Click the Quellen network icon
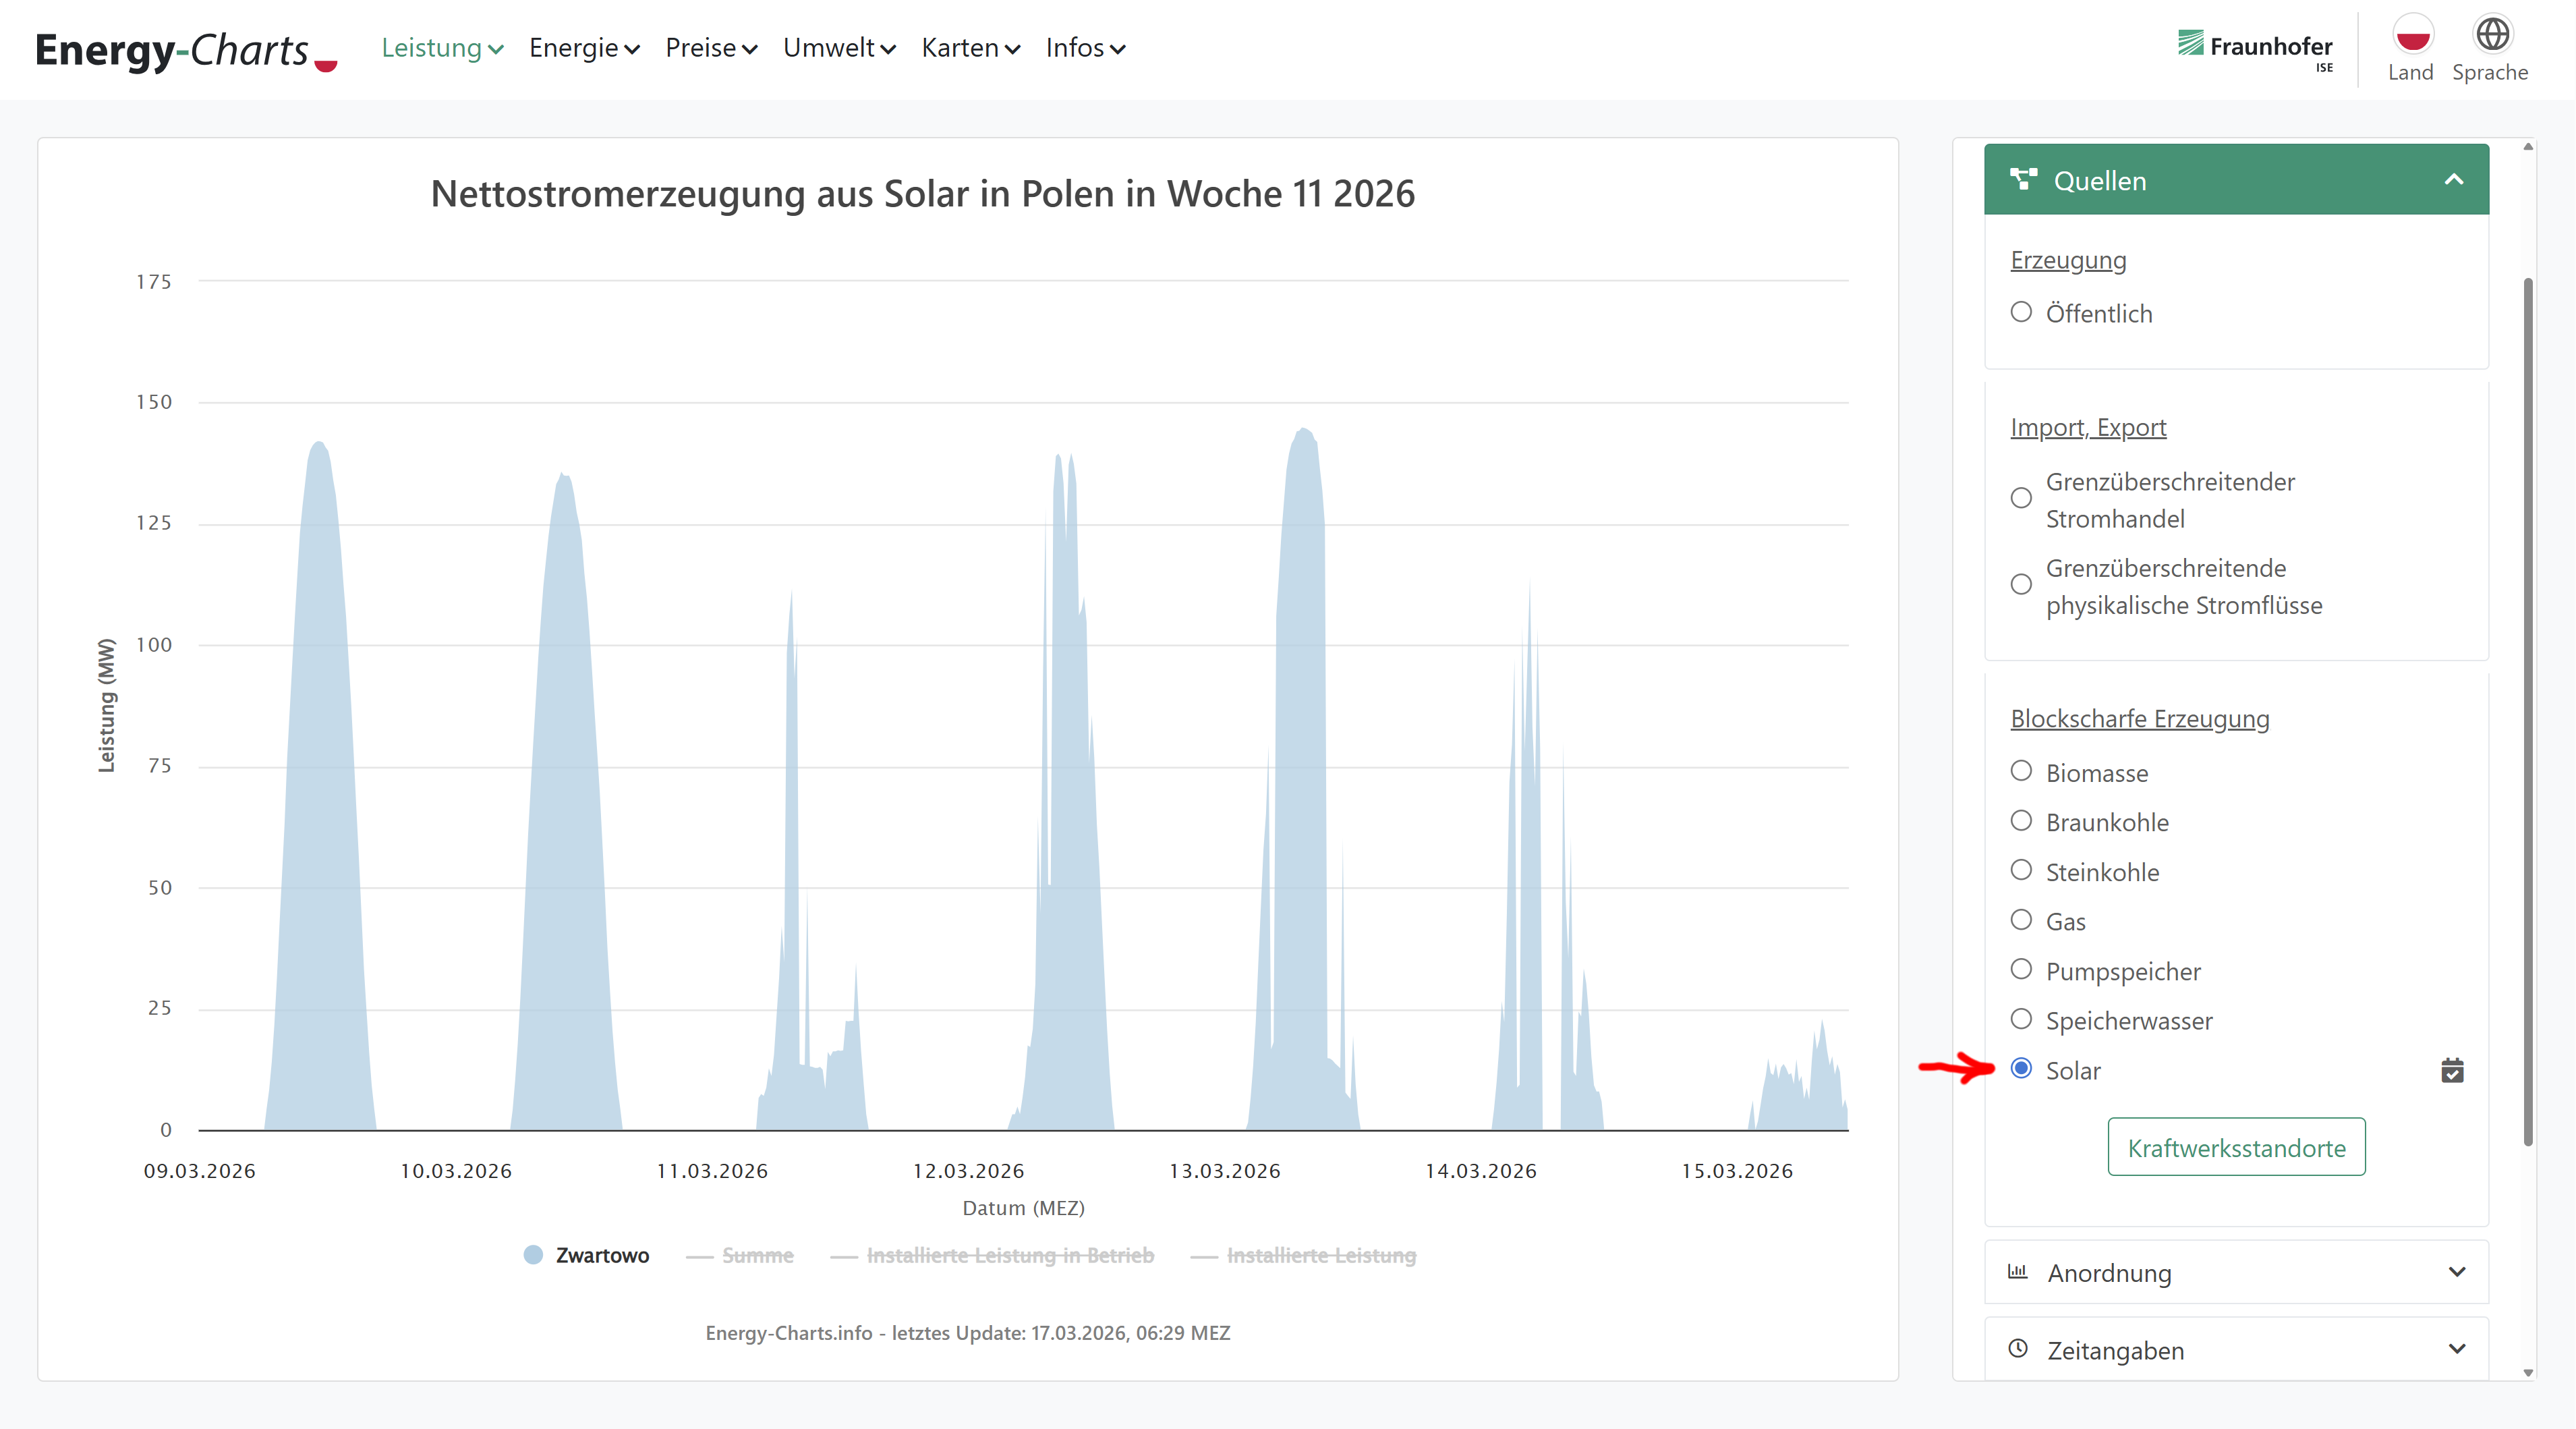 point(2023,180)
